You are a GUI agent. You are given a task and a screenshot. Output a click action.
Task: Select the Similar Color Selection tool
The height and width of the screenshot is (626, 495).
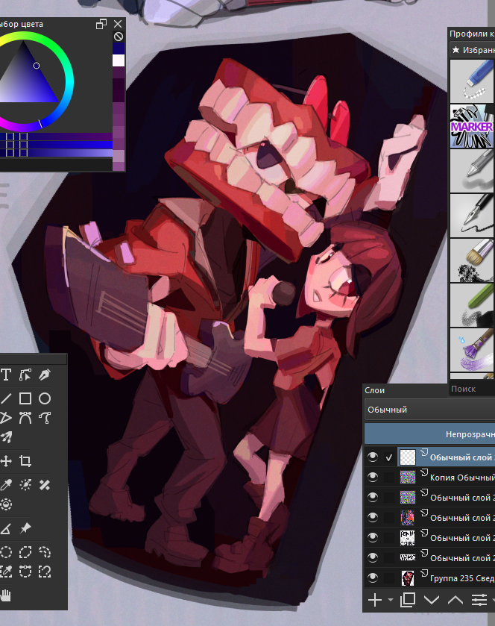click(x=5, y=572)
